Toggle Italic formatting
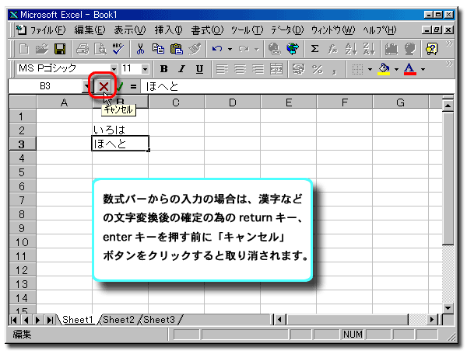This screenshot has height=354, width=467. 181,69
